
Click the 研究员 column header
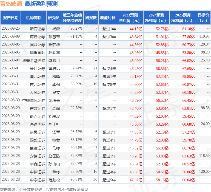coord(54,18)
